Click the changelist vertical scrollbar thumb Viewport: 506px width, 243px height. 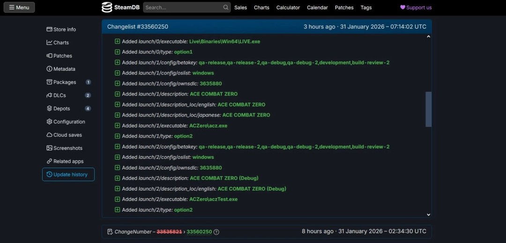428,109
